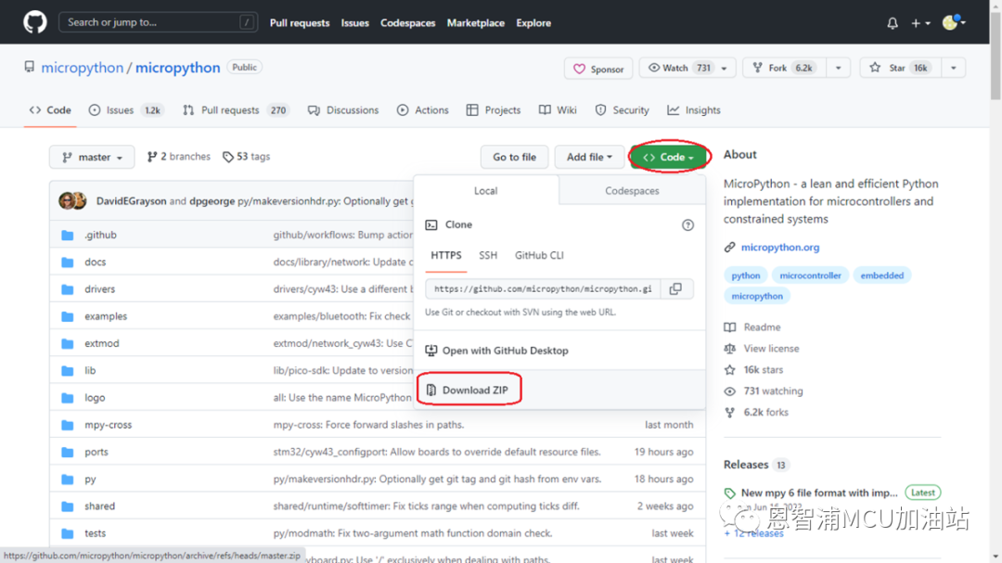Open the micropython.org website link
Screen dimensions: 1002x563
point(780,248)
